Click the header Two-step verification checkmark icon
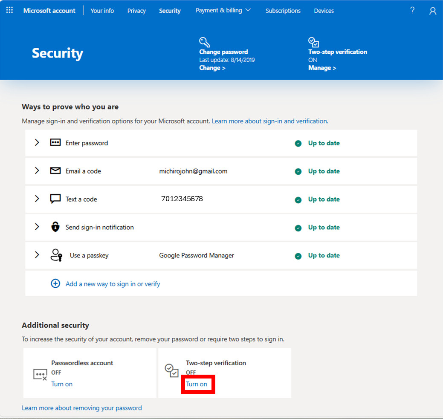443x419 pixels. 313,42
